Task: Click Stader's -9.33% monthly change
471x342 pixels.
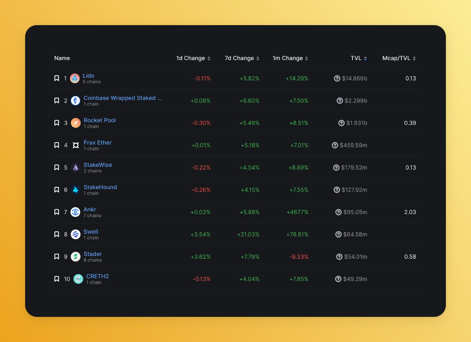Action: pos(299,257)
